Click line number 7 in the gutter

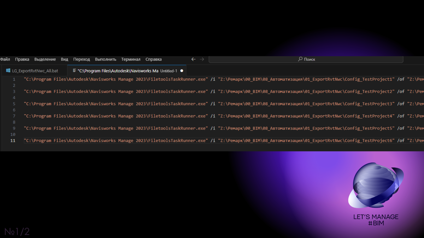click(x=14, y=116)
